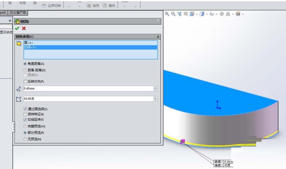Uncheck the 切线延伸(T) checkbox
Viewport: 286px width, 169px height.
(x=25, y=119)
